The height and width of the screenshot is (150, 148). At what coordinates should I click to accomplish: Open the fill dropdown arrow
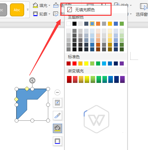click(49, 5)
